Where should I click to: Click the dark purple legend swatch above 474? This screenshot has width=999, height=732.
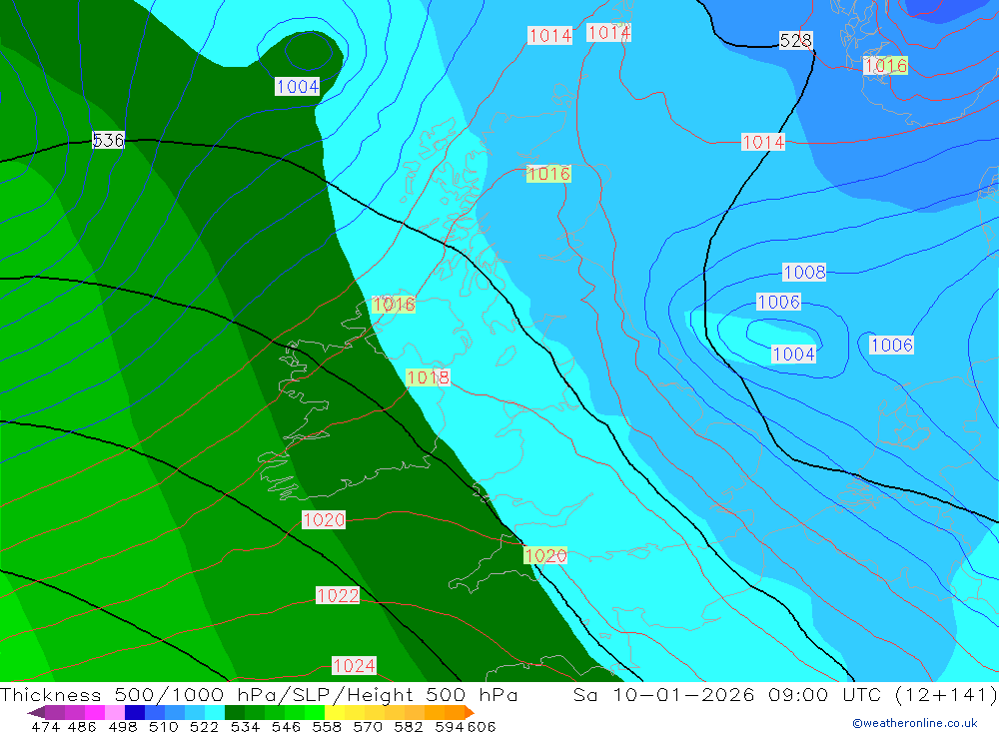point(55,712)
